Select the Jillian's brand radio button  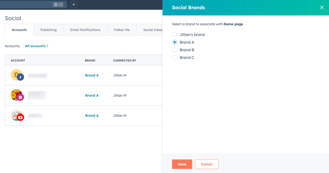pos(174,35)
